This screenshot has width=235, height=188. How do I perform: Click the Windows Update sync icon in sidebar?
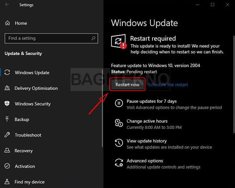click(7, 72)
